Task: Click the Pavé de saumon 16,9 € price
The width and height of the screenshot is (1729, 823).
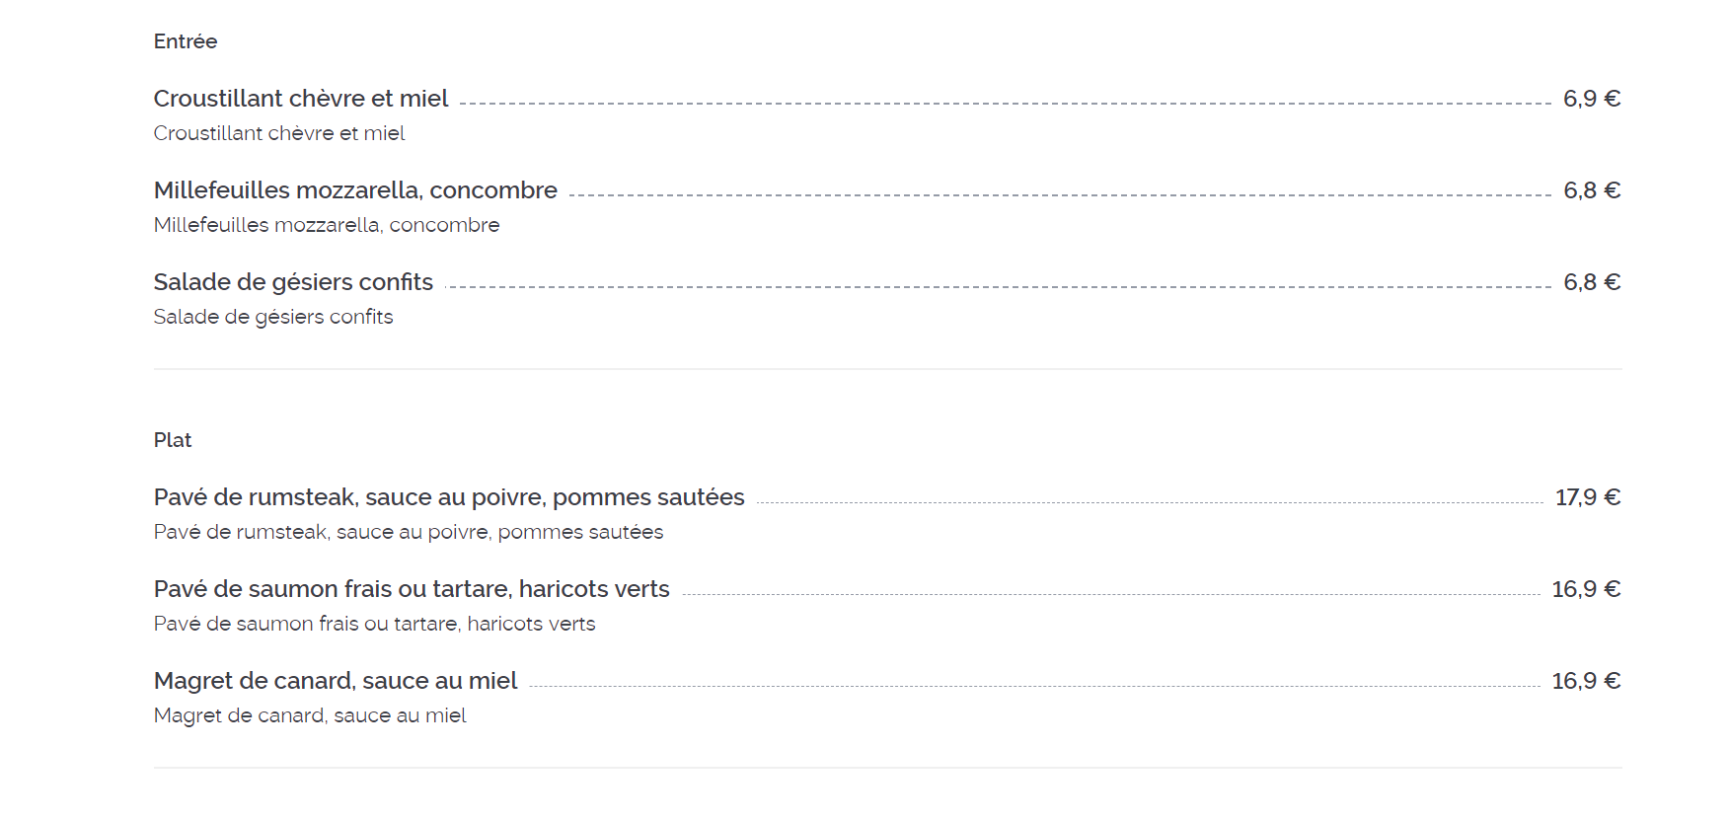Action: 1586,589
